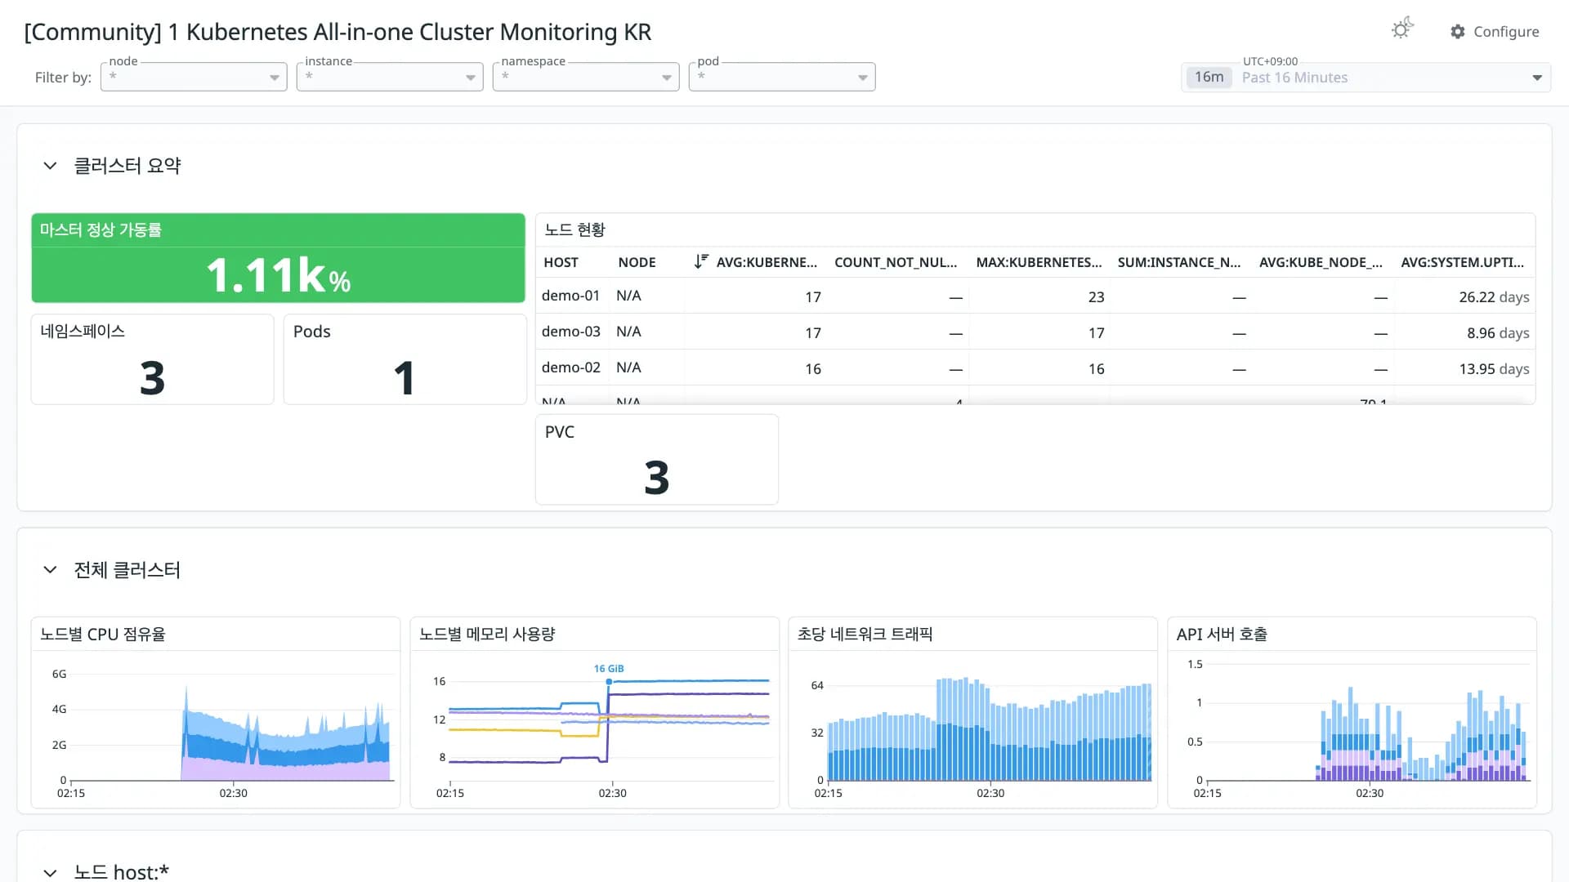Click the 16m time range badge
1569x882 pixels.
(1209, 77)
